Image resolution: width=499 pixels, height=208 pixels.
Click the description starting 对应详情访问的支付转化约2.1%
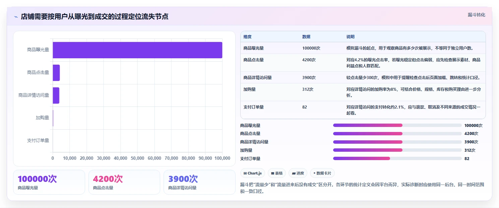coord(414,110)
